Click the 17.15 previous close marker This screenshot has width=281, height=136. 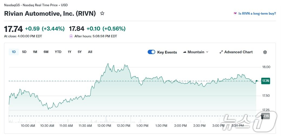pyautogui.click(x=266, y=116)
